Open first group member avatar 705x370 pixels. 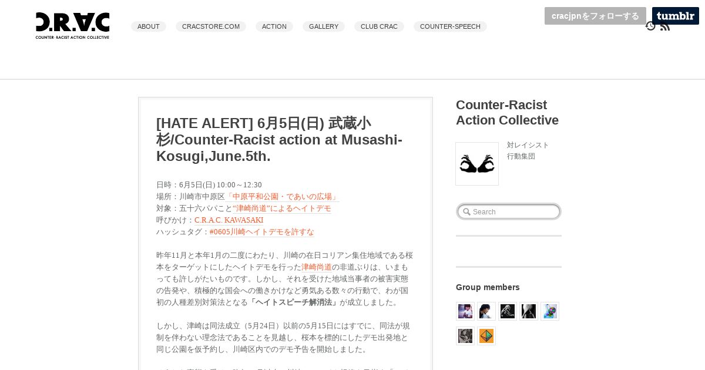[465, 311]
